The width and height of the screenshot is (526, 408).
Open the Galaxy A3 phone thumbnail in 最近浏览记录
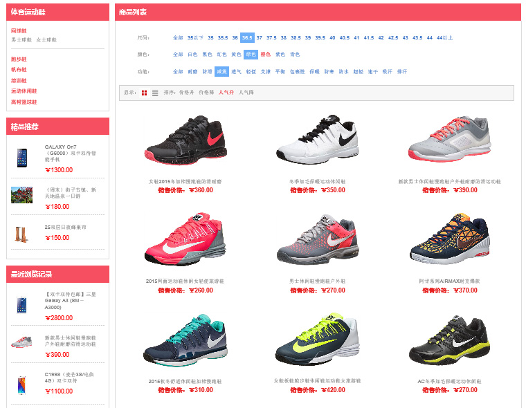[22, 305]
